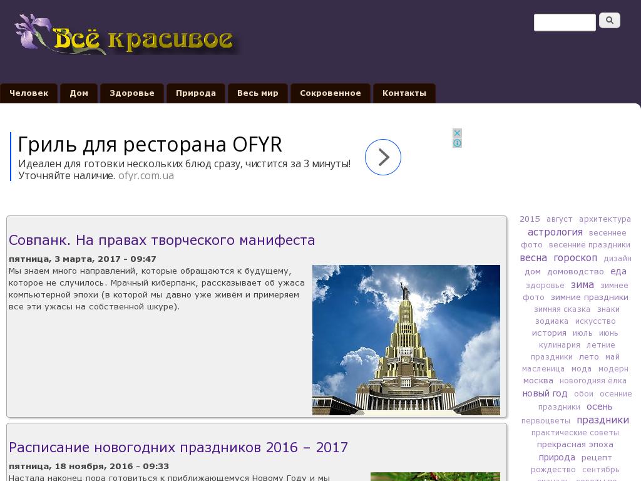The height and width of the screenshot is (481, 641).
Task: Select the мода tag
Action: pos(582,369)
